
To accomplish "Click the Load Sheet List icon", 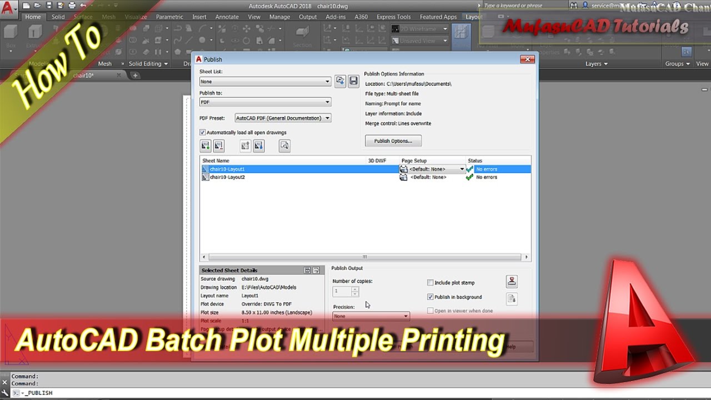I will [341, 81].
